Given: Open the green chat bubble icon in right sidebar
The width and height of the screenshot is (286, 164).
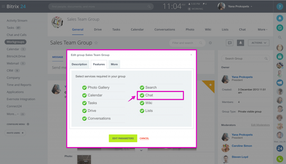Looking at the screenshot, I should 280,28.
